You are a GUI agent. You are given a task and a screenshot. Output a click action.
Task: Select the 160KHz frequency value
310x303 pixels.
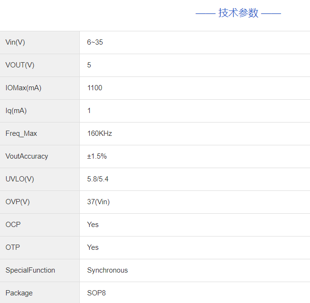[x=100, y=133]
